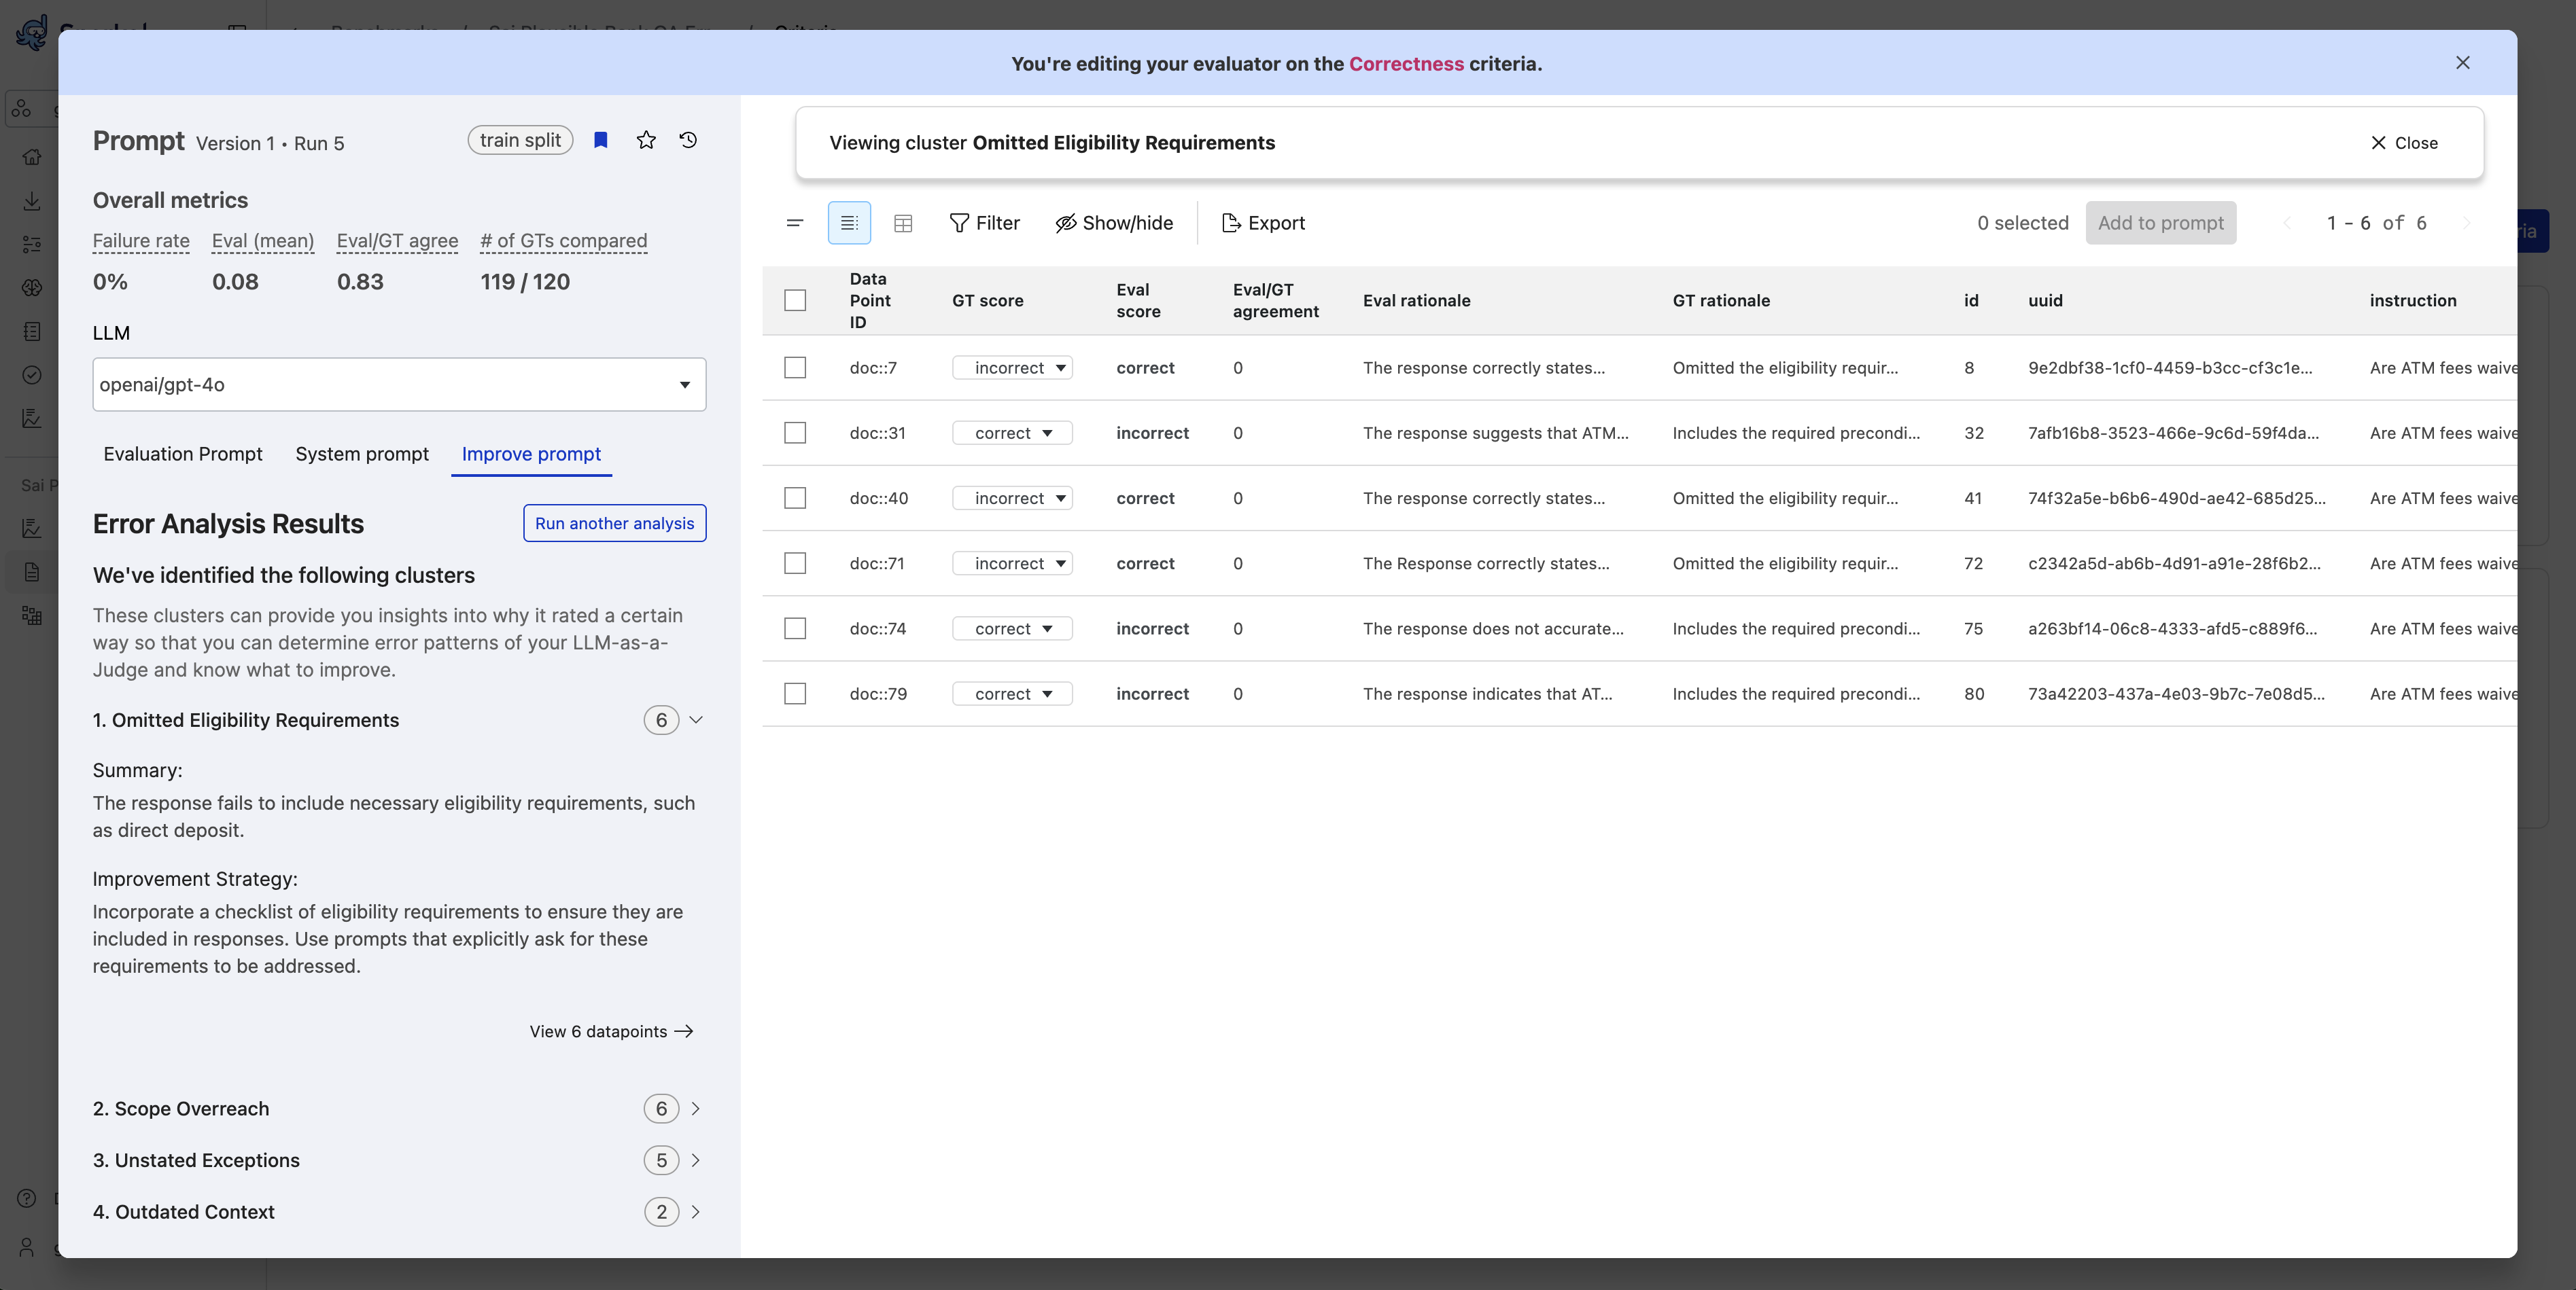This screenshot has width=2576, height=1290.
Task: Click the Eval (mean) metric label
Action: [x=263, y=240]
